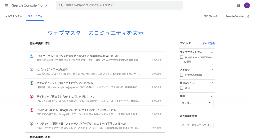Open the カテゴリ dropdown
Viewport: 253px width, 138px height.
pyautogui.click(x=197, y=103)
